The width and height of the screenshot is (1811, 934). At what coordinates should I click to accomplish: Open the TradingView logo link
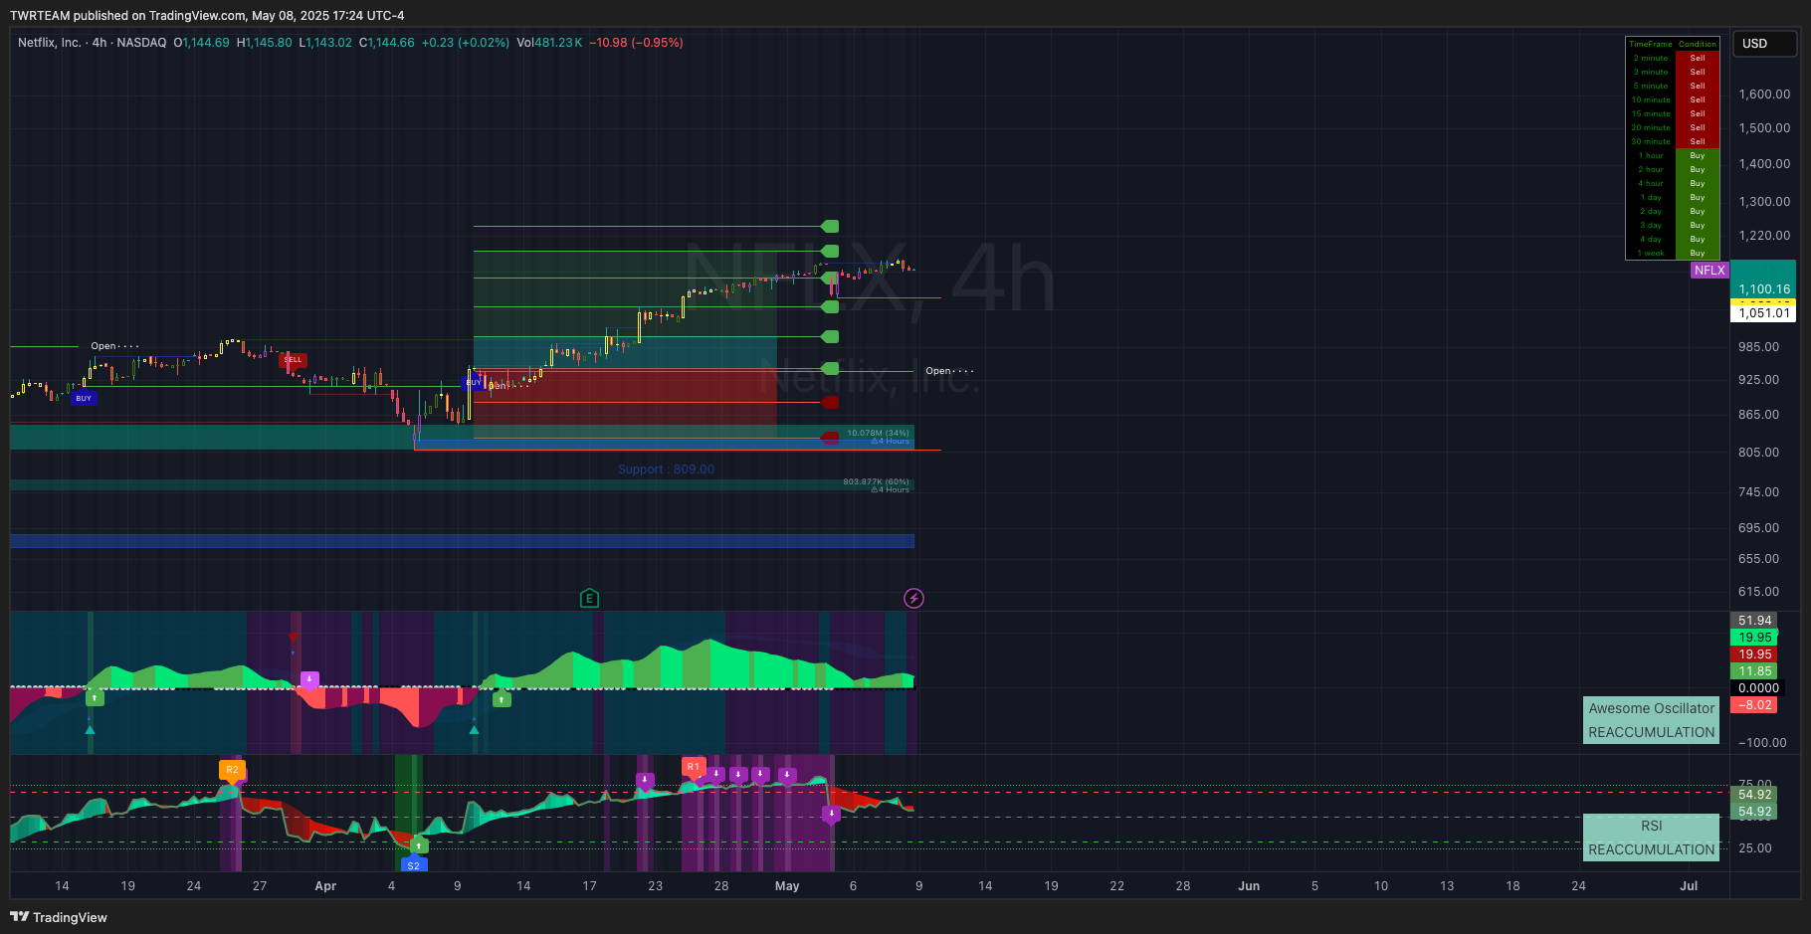click(x=59, y=917)
